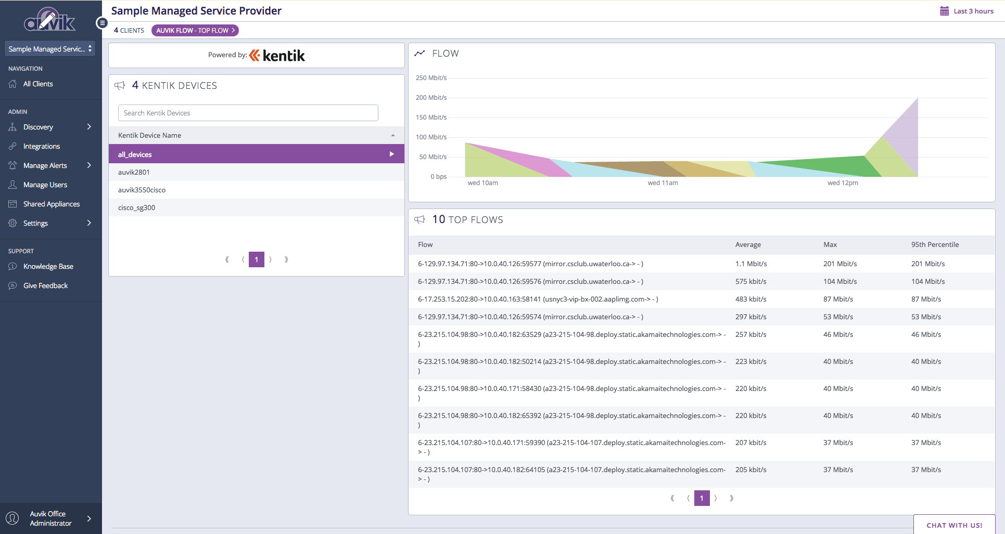
Task: Click the Give Feedback speech bubble icon
Action: tap(12, 285)
